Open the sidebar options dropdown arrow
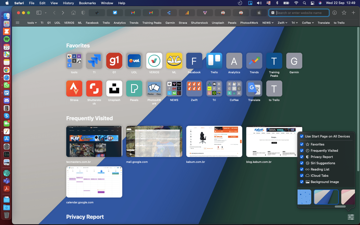The height and width of the screenshot is (225, 360). coord(46,13)
